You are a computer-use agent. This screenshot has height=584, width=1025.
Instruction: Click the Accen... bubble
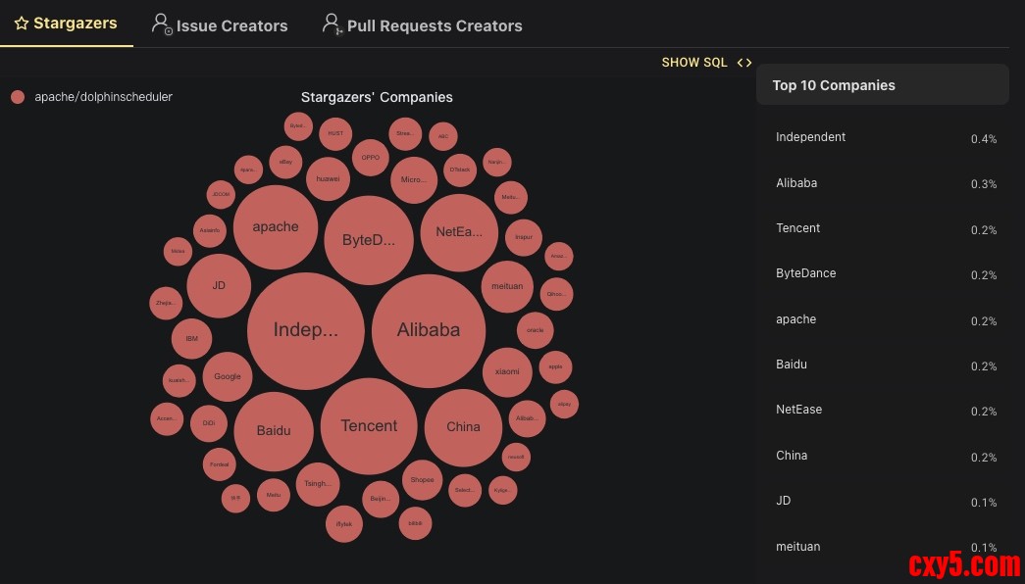click(x=167, y=418)
